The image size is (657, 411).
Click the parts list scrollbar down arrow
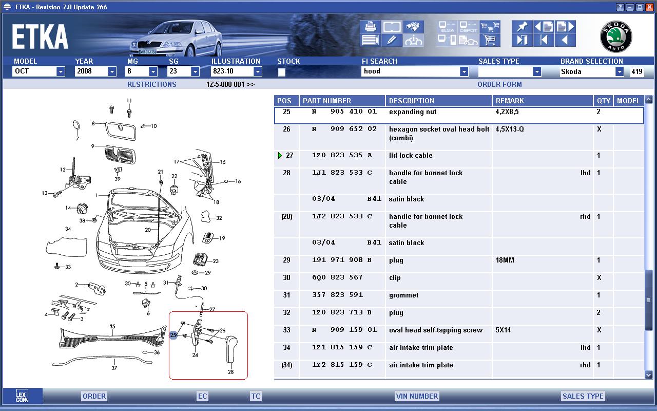648,375
